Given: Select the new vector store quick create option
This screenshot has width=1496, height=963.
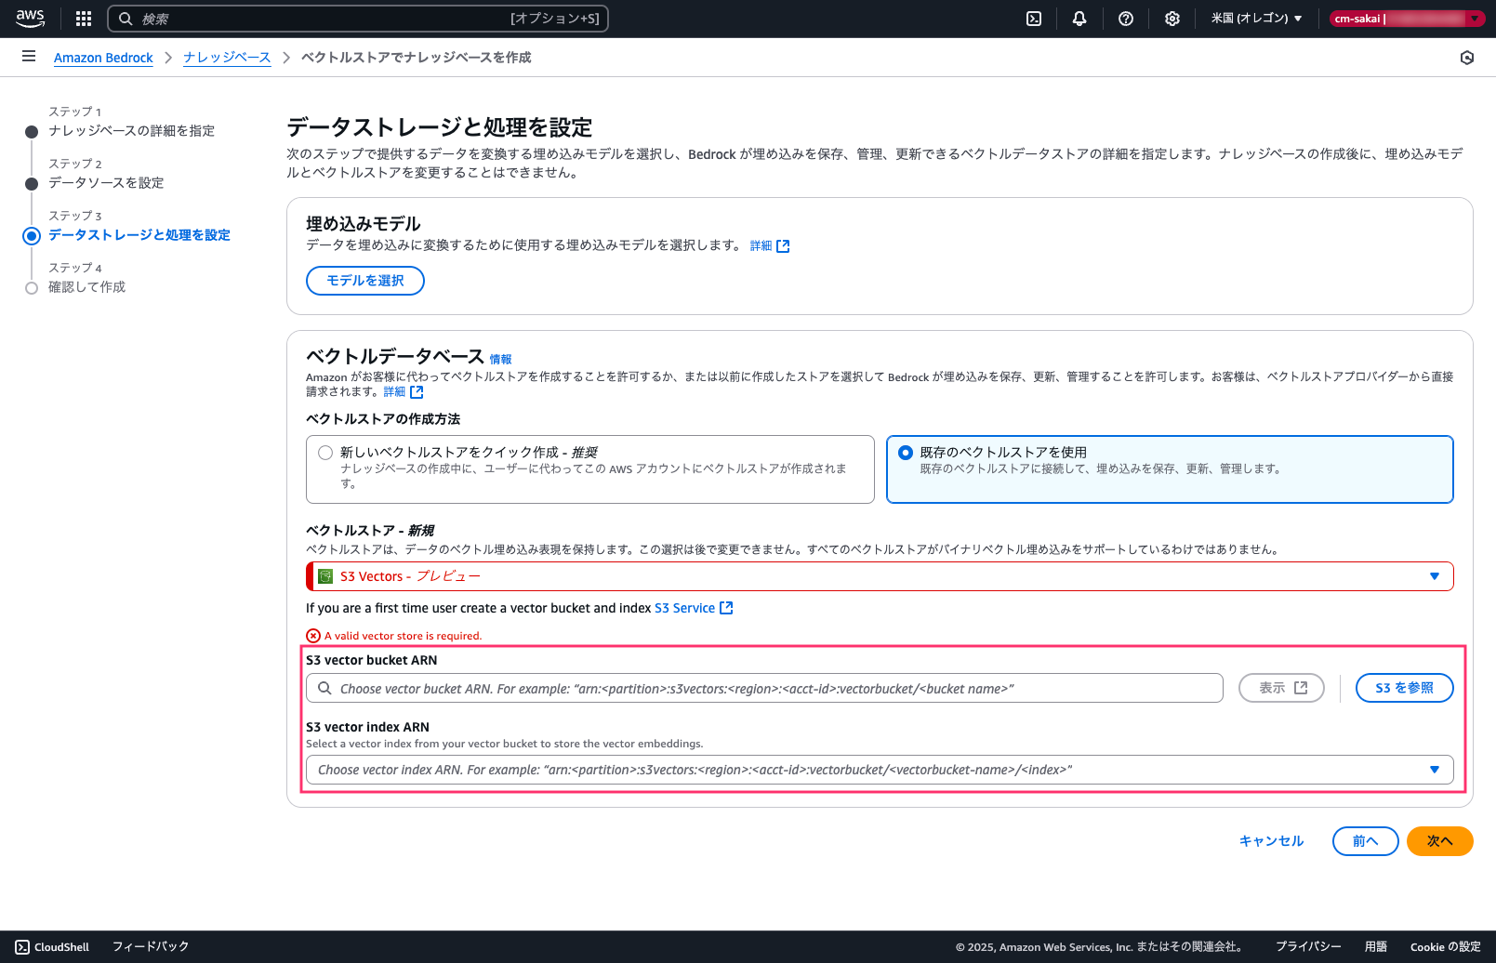Looking at the screenshot, I should [x=590, y=469].
